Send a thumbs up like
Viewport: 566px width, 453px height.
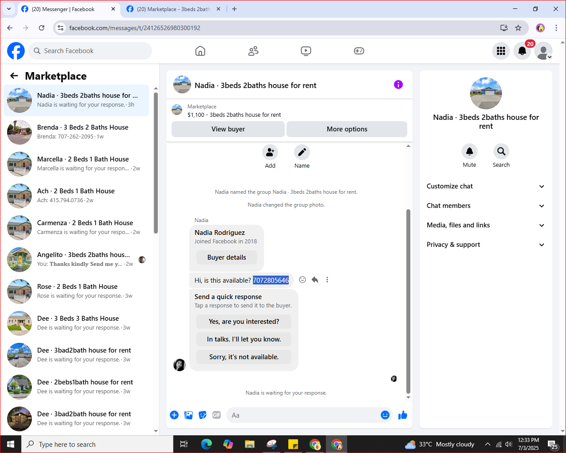click(x=403, y=415)
